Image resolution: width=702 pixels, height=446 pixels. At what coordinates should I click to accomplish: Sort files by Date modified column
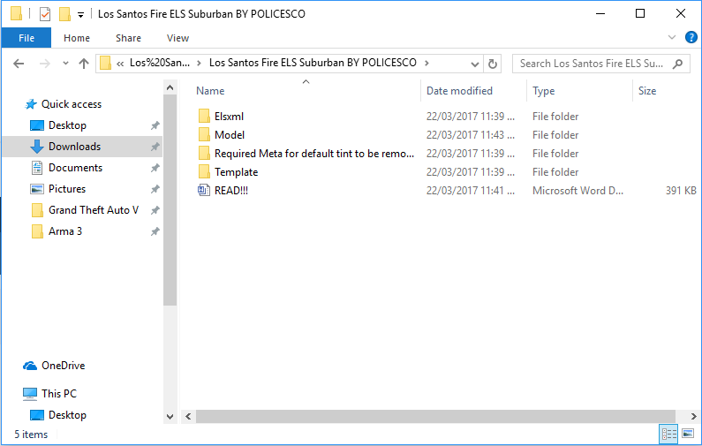coord(459,91)
